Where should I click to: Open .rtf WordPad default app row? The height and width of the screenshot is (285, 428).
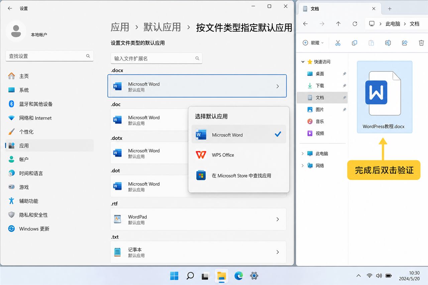(x=198, y=219)
